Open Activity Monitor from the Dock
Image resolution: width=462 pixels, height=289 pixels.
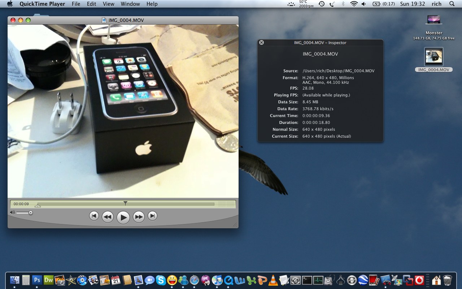point(318,280)
